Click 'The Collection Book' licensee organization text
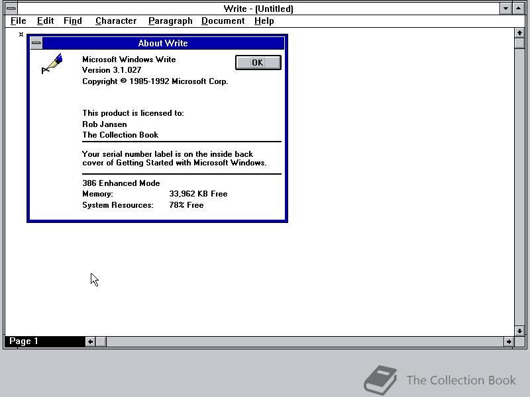The image size is (530, 397). point(120,135)
